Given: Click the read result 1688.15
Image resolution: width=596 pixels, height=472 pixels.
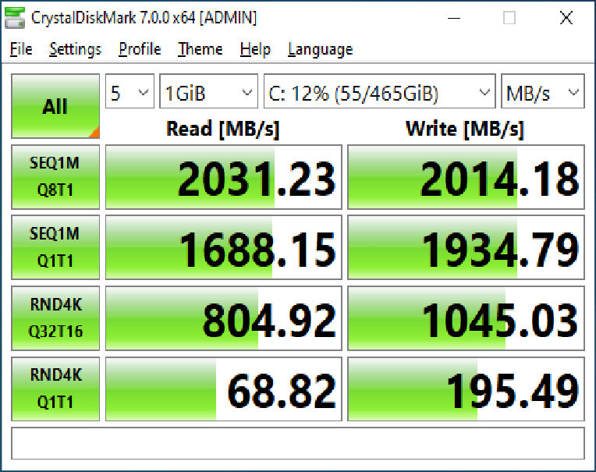Looking at the screenshot, I should [x=223, y=247].
